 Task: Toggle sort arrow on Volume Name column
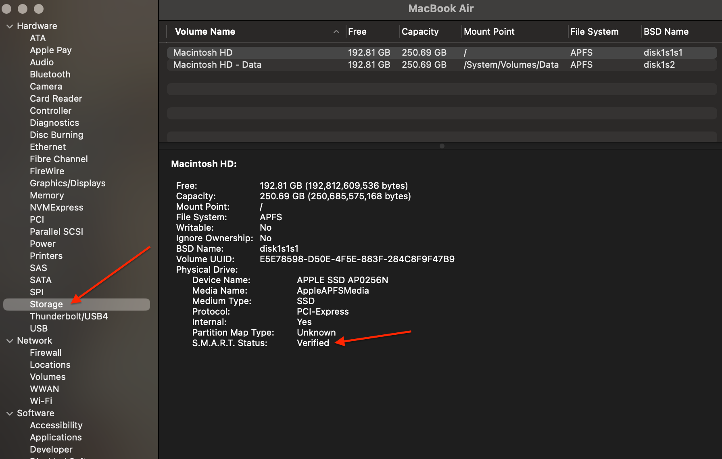pyautogui.click(x=336, y=31)
